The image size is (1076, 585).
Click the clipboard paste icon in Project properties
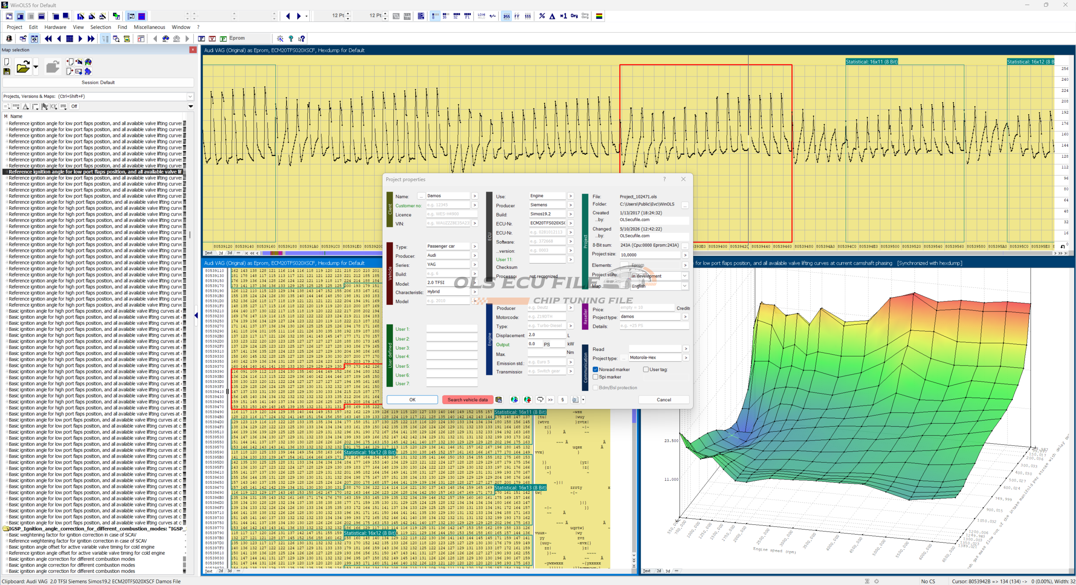[x=499, y=400]
